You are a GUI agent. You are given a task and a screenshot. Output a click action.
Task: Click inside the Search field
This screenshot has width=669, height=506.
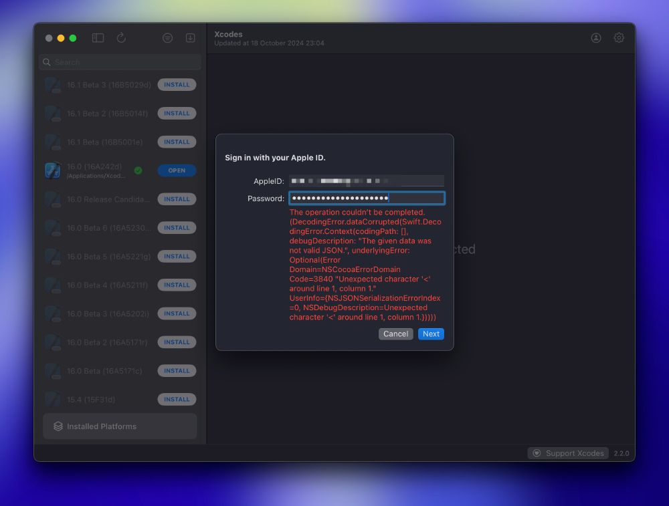point(120,62)
